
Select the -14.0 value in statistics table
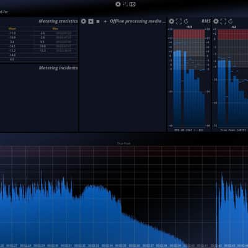coord(12,55)
